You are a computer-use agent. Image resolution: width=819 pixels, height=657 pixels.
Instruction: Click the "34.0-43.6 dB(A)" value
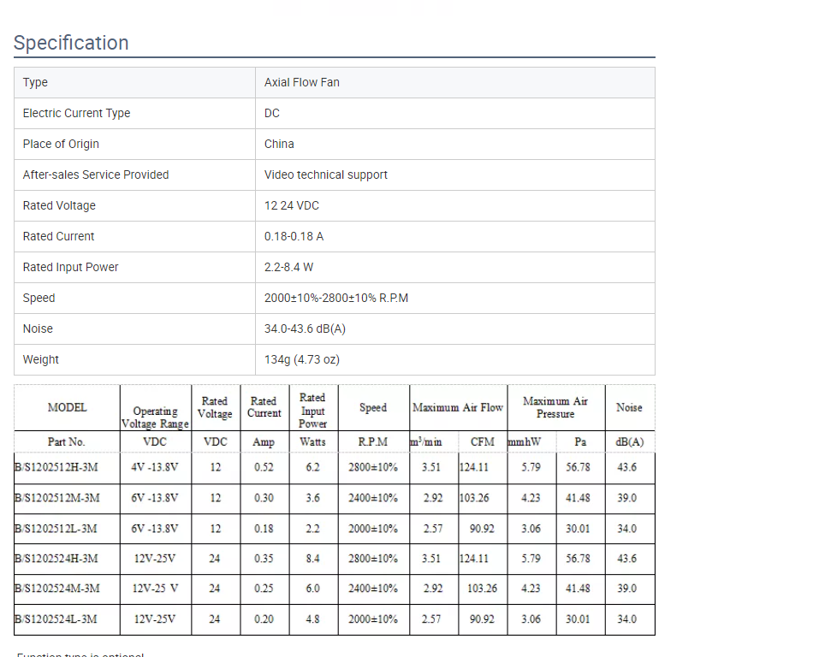tap(305, 329)
